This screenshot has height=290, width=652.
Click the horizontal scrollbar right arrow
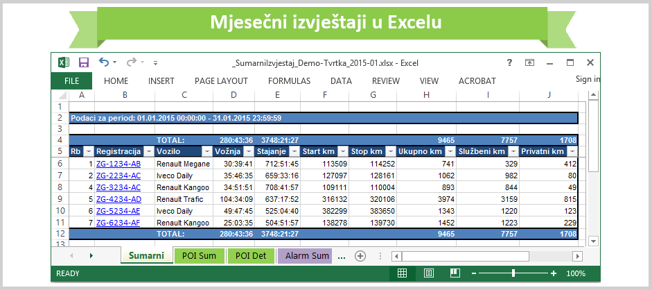tap(576, 256)
